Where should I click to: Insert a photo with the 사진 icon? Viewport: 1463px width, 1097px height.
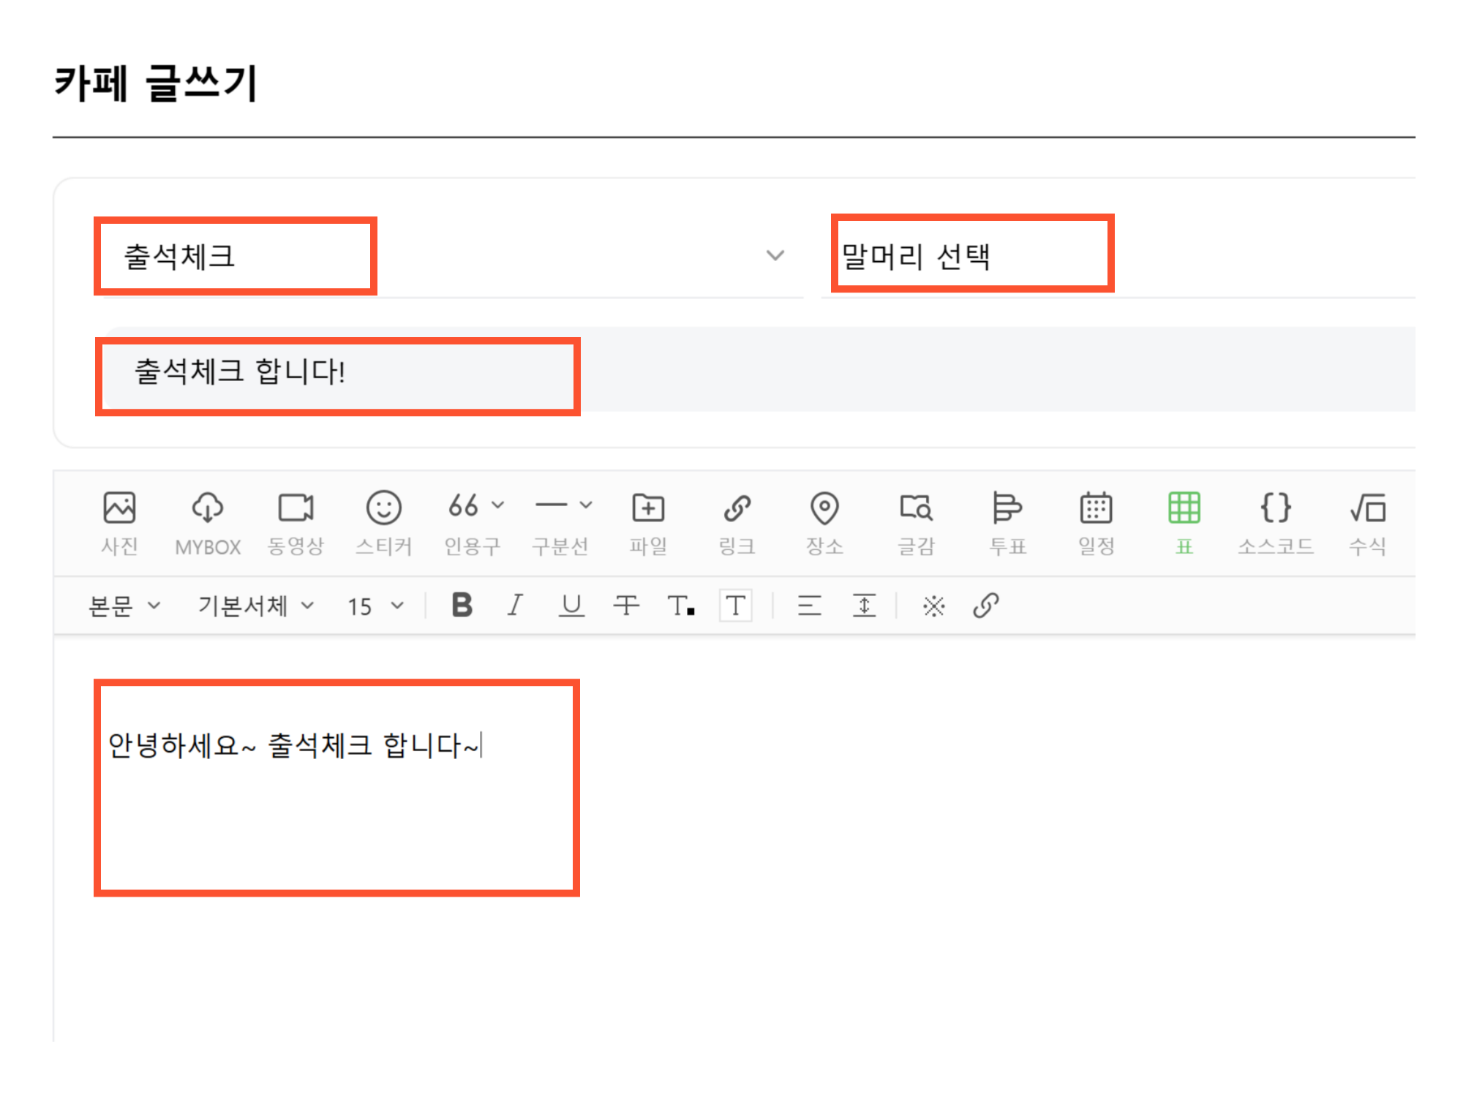click(119, 523)
